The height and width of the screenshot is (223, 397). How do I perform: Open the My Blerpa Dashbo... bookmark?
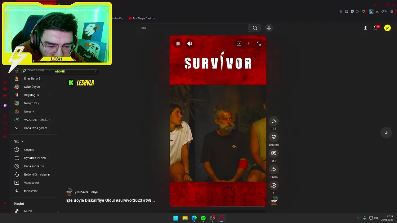tap(143, 18)
